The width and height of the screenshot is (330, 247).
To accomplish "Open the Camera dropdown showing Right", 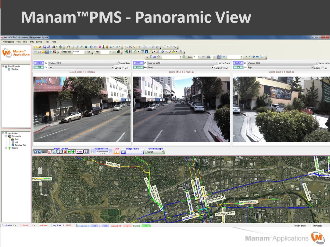I will pyautogui.click(x=280, y=68).
